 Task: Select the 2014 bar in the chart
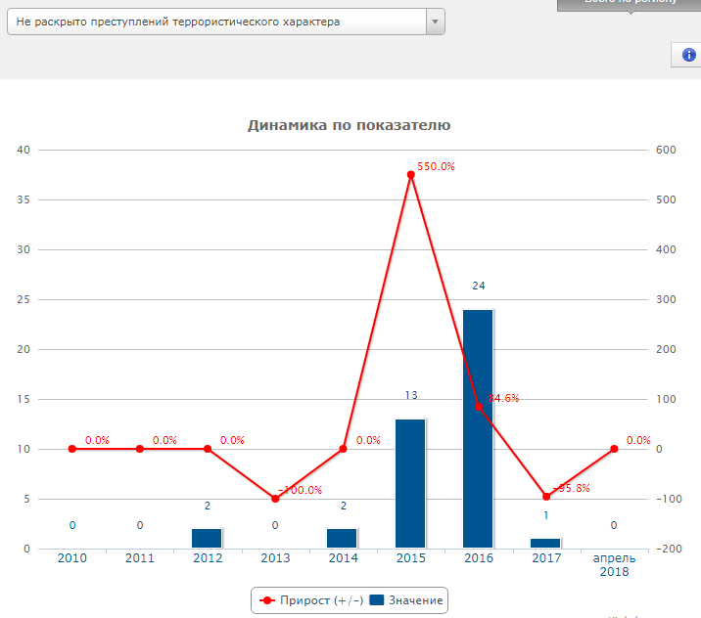pos(343,538)
